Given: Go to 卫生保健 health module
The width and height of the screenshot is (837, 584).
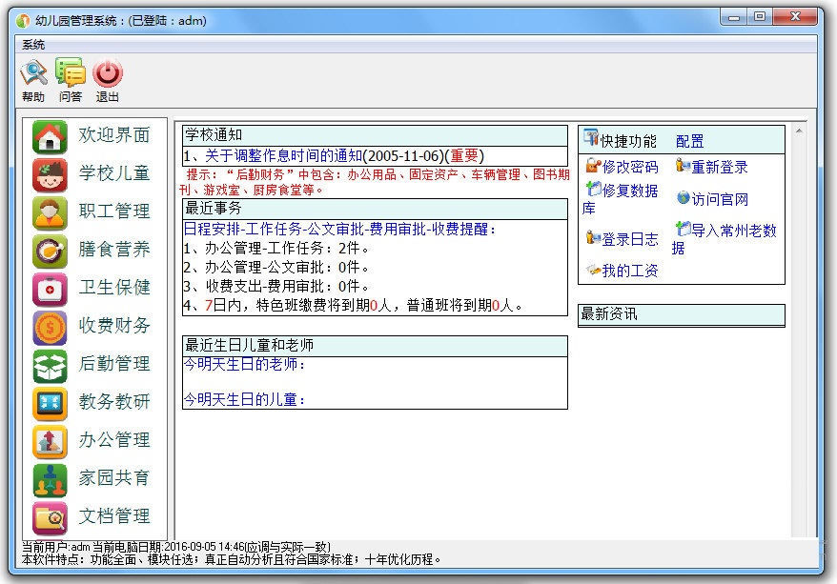Looking at the screenshot, I should 50,289.
